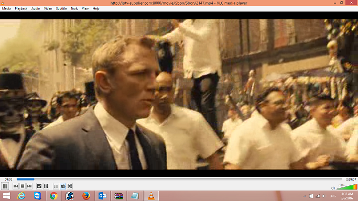Switch to WinRAR in taskbar
The image size is (358, 201).
(x=118, y=196)
